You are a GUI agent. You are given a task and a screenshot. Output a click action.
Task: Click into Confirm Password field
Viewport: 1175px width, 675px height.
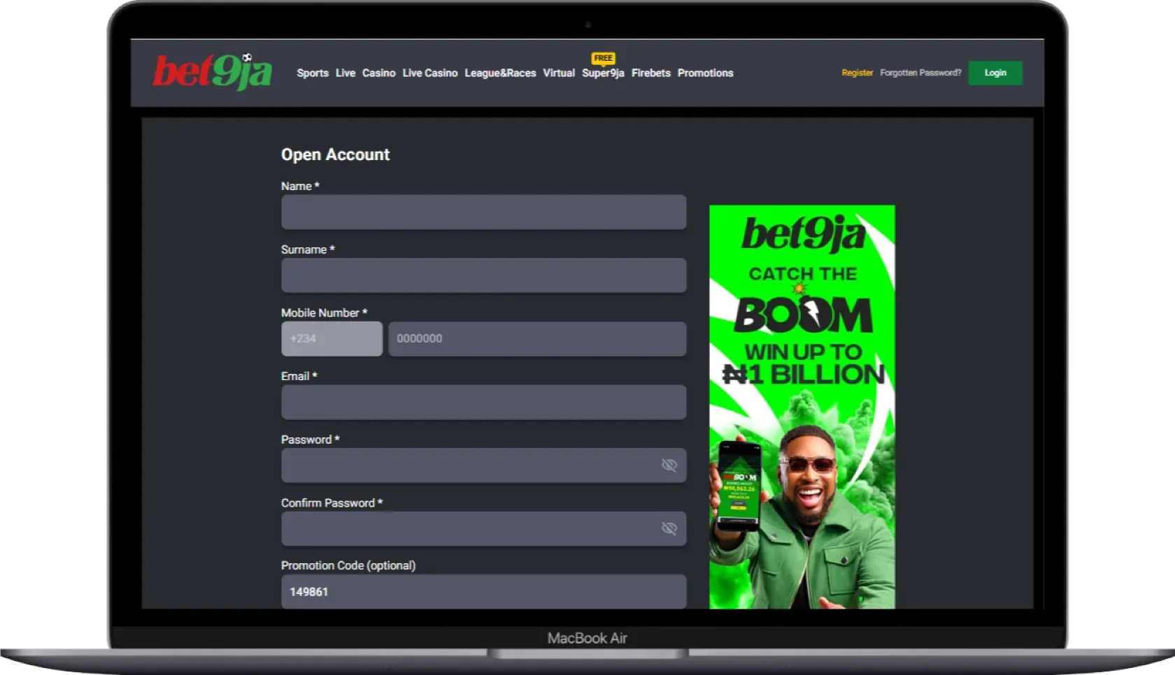coord(484,528)
